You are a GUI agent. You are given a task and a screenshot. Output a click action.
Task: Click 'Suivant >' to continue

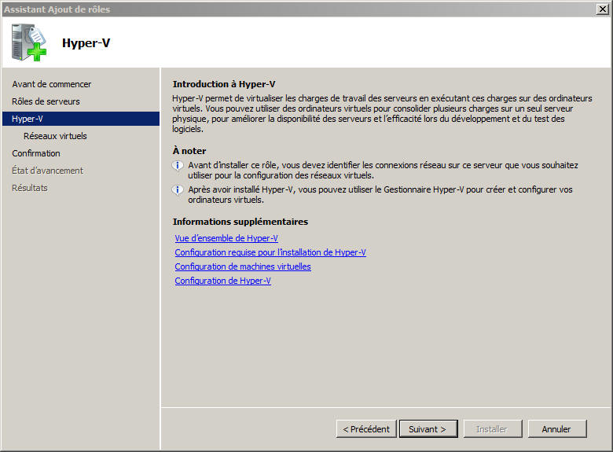tap(428, 429)
